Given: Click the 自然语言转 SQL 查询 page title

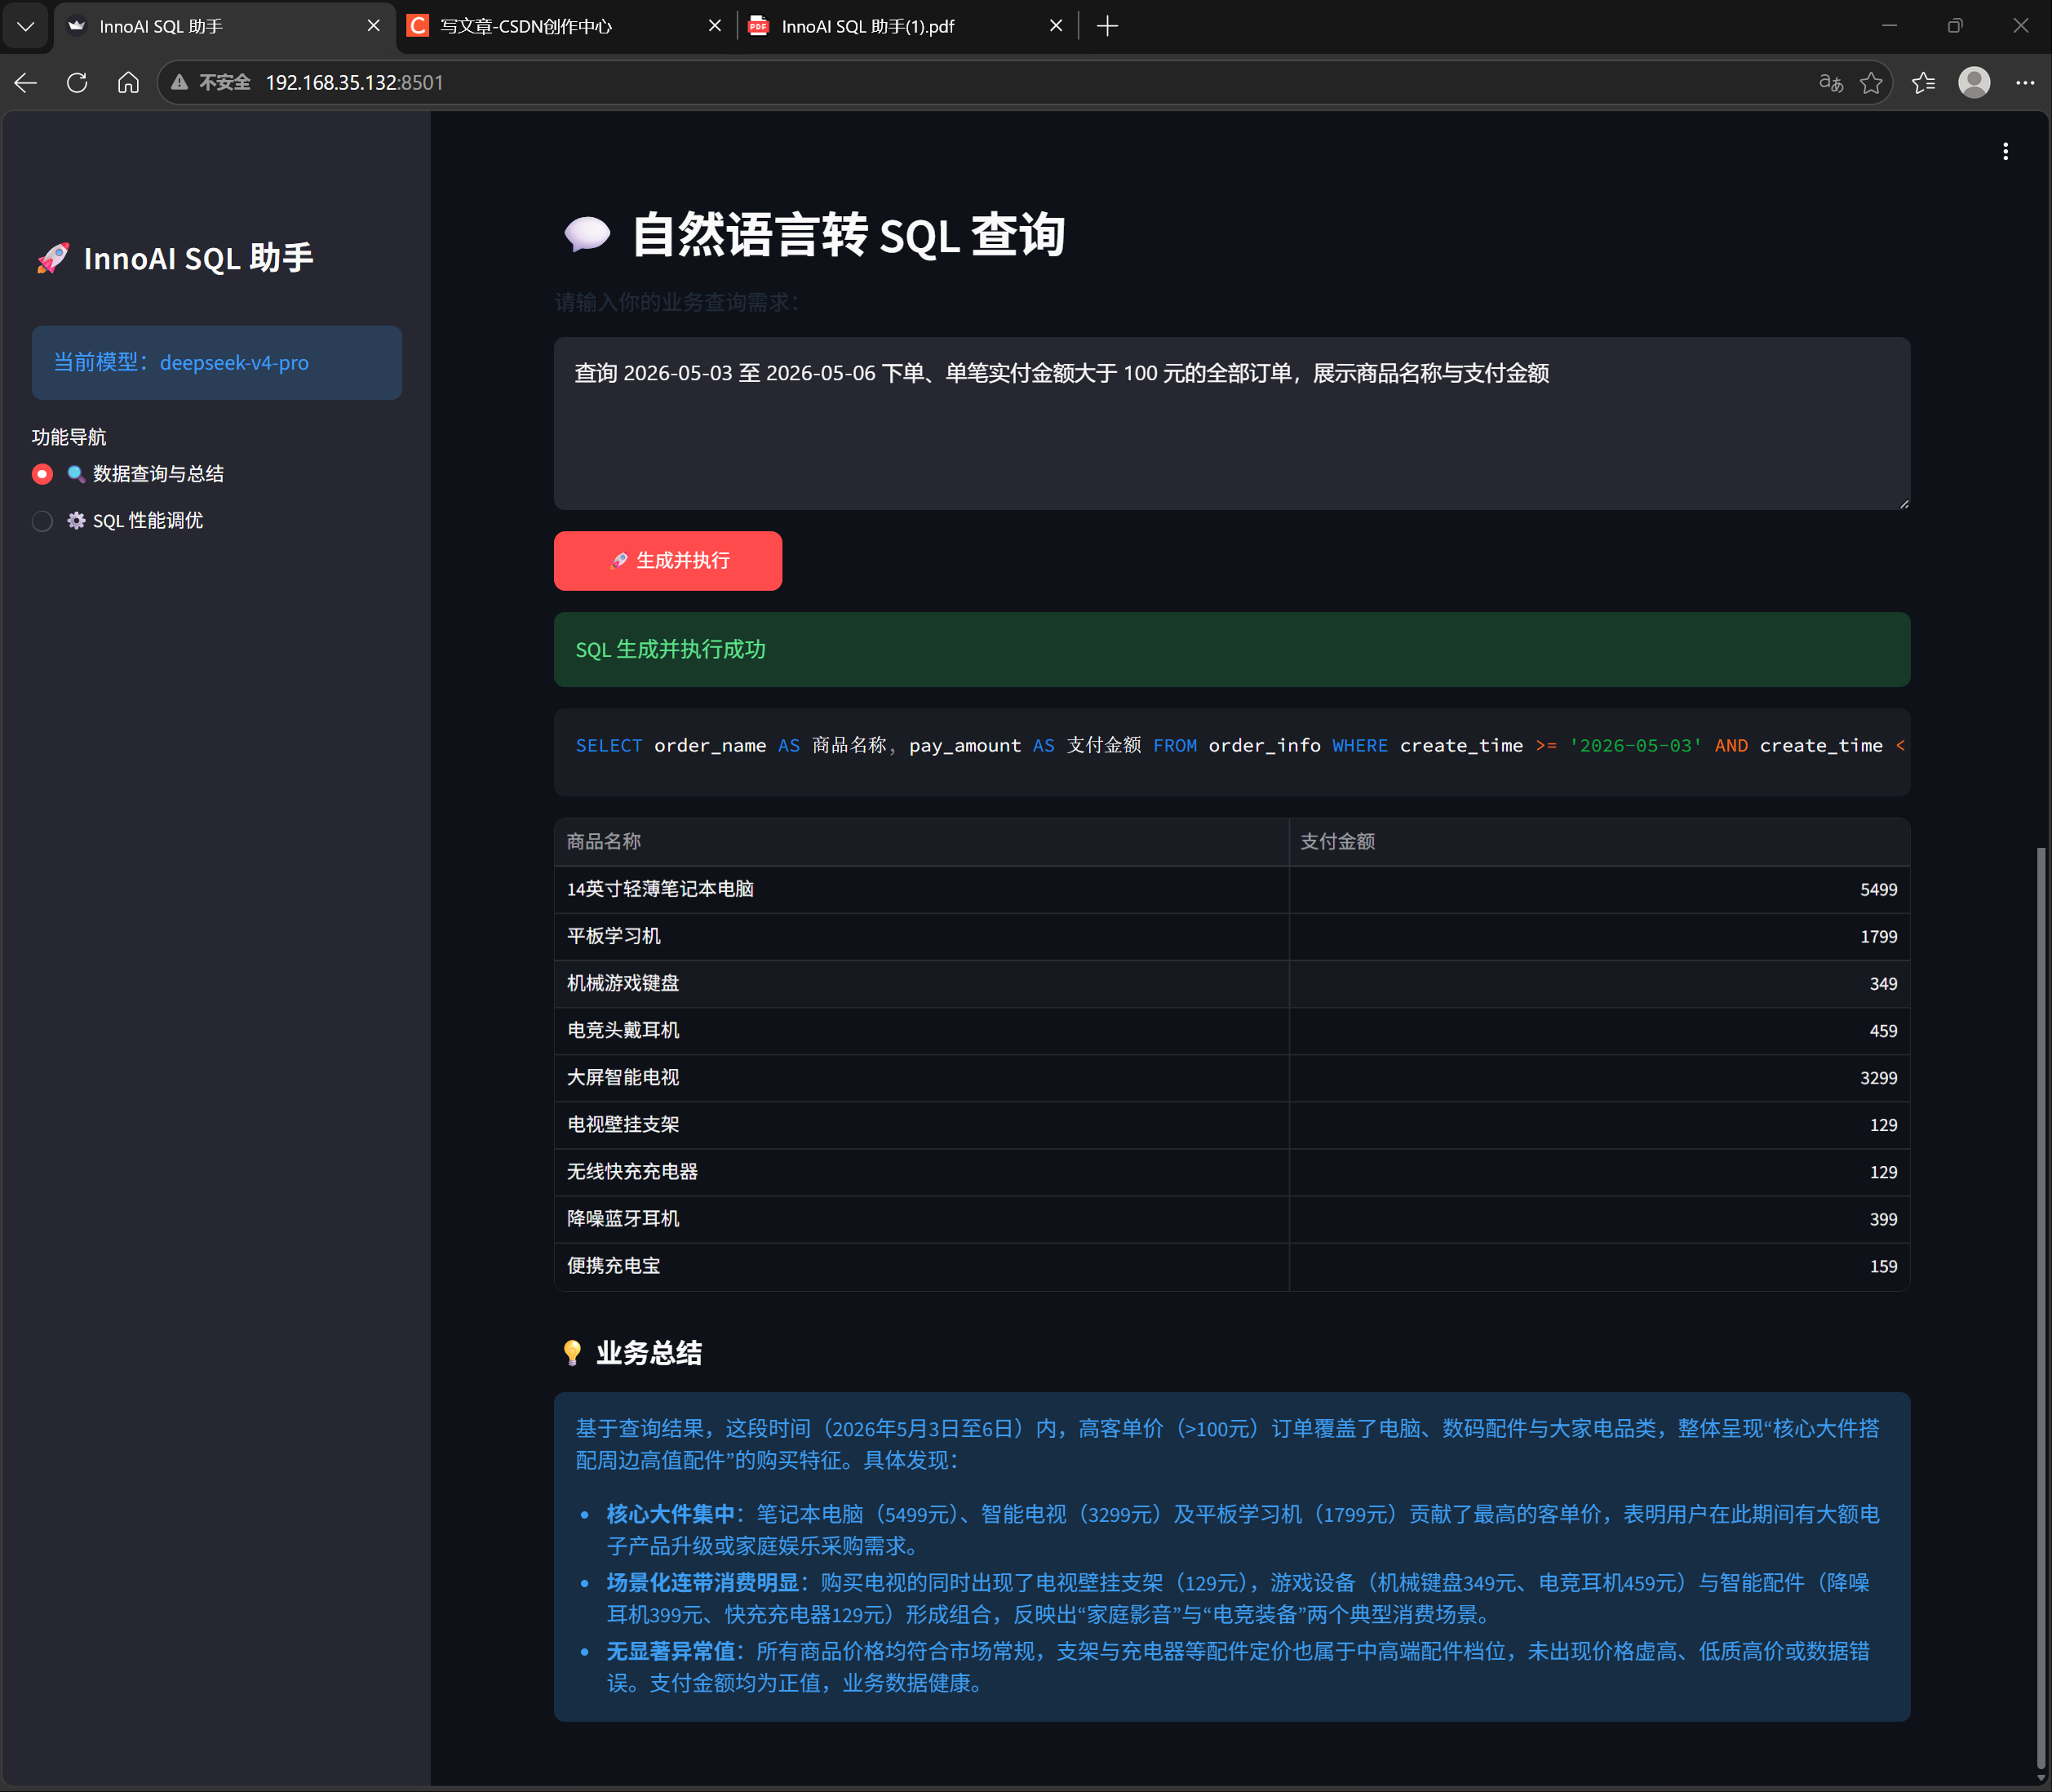Looking at the screenshot, I should [848, 236].
